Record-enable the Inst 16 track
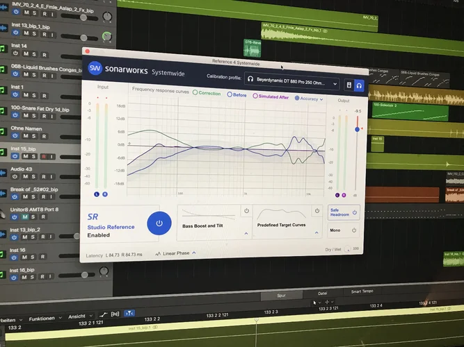The height and width of the screenshot is (347, 464). 42,257
